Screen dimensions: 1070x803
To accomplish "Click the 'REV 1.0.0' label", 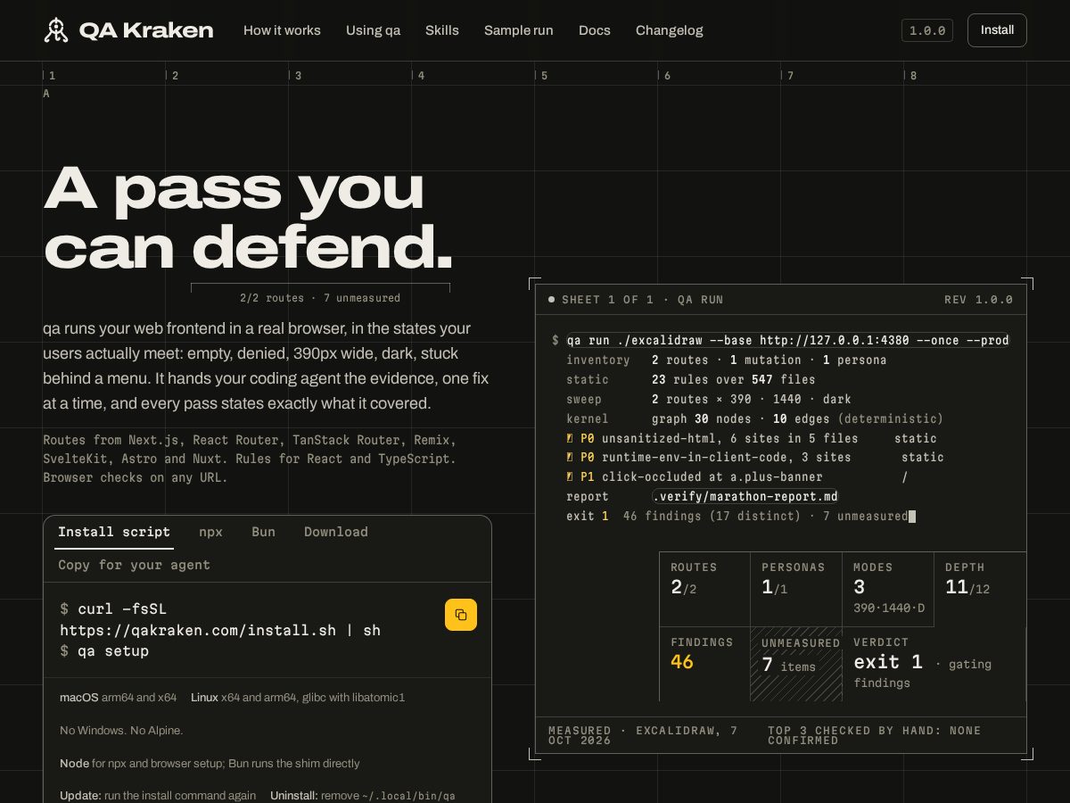I will pyautogui.click(x=978, y=300).
